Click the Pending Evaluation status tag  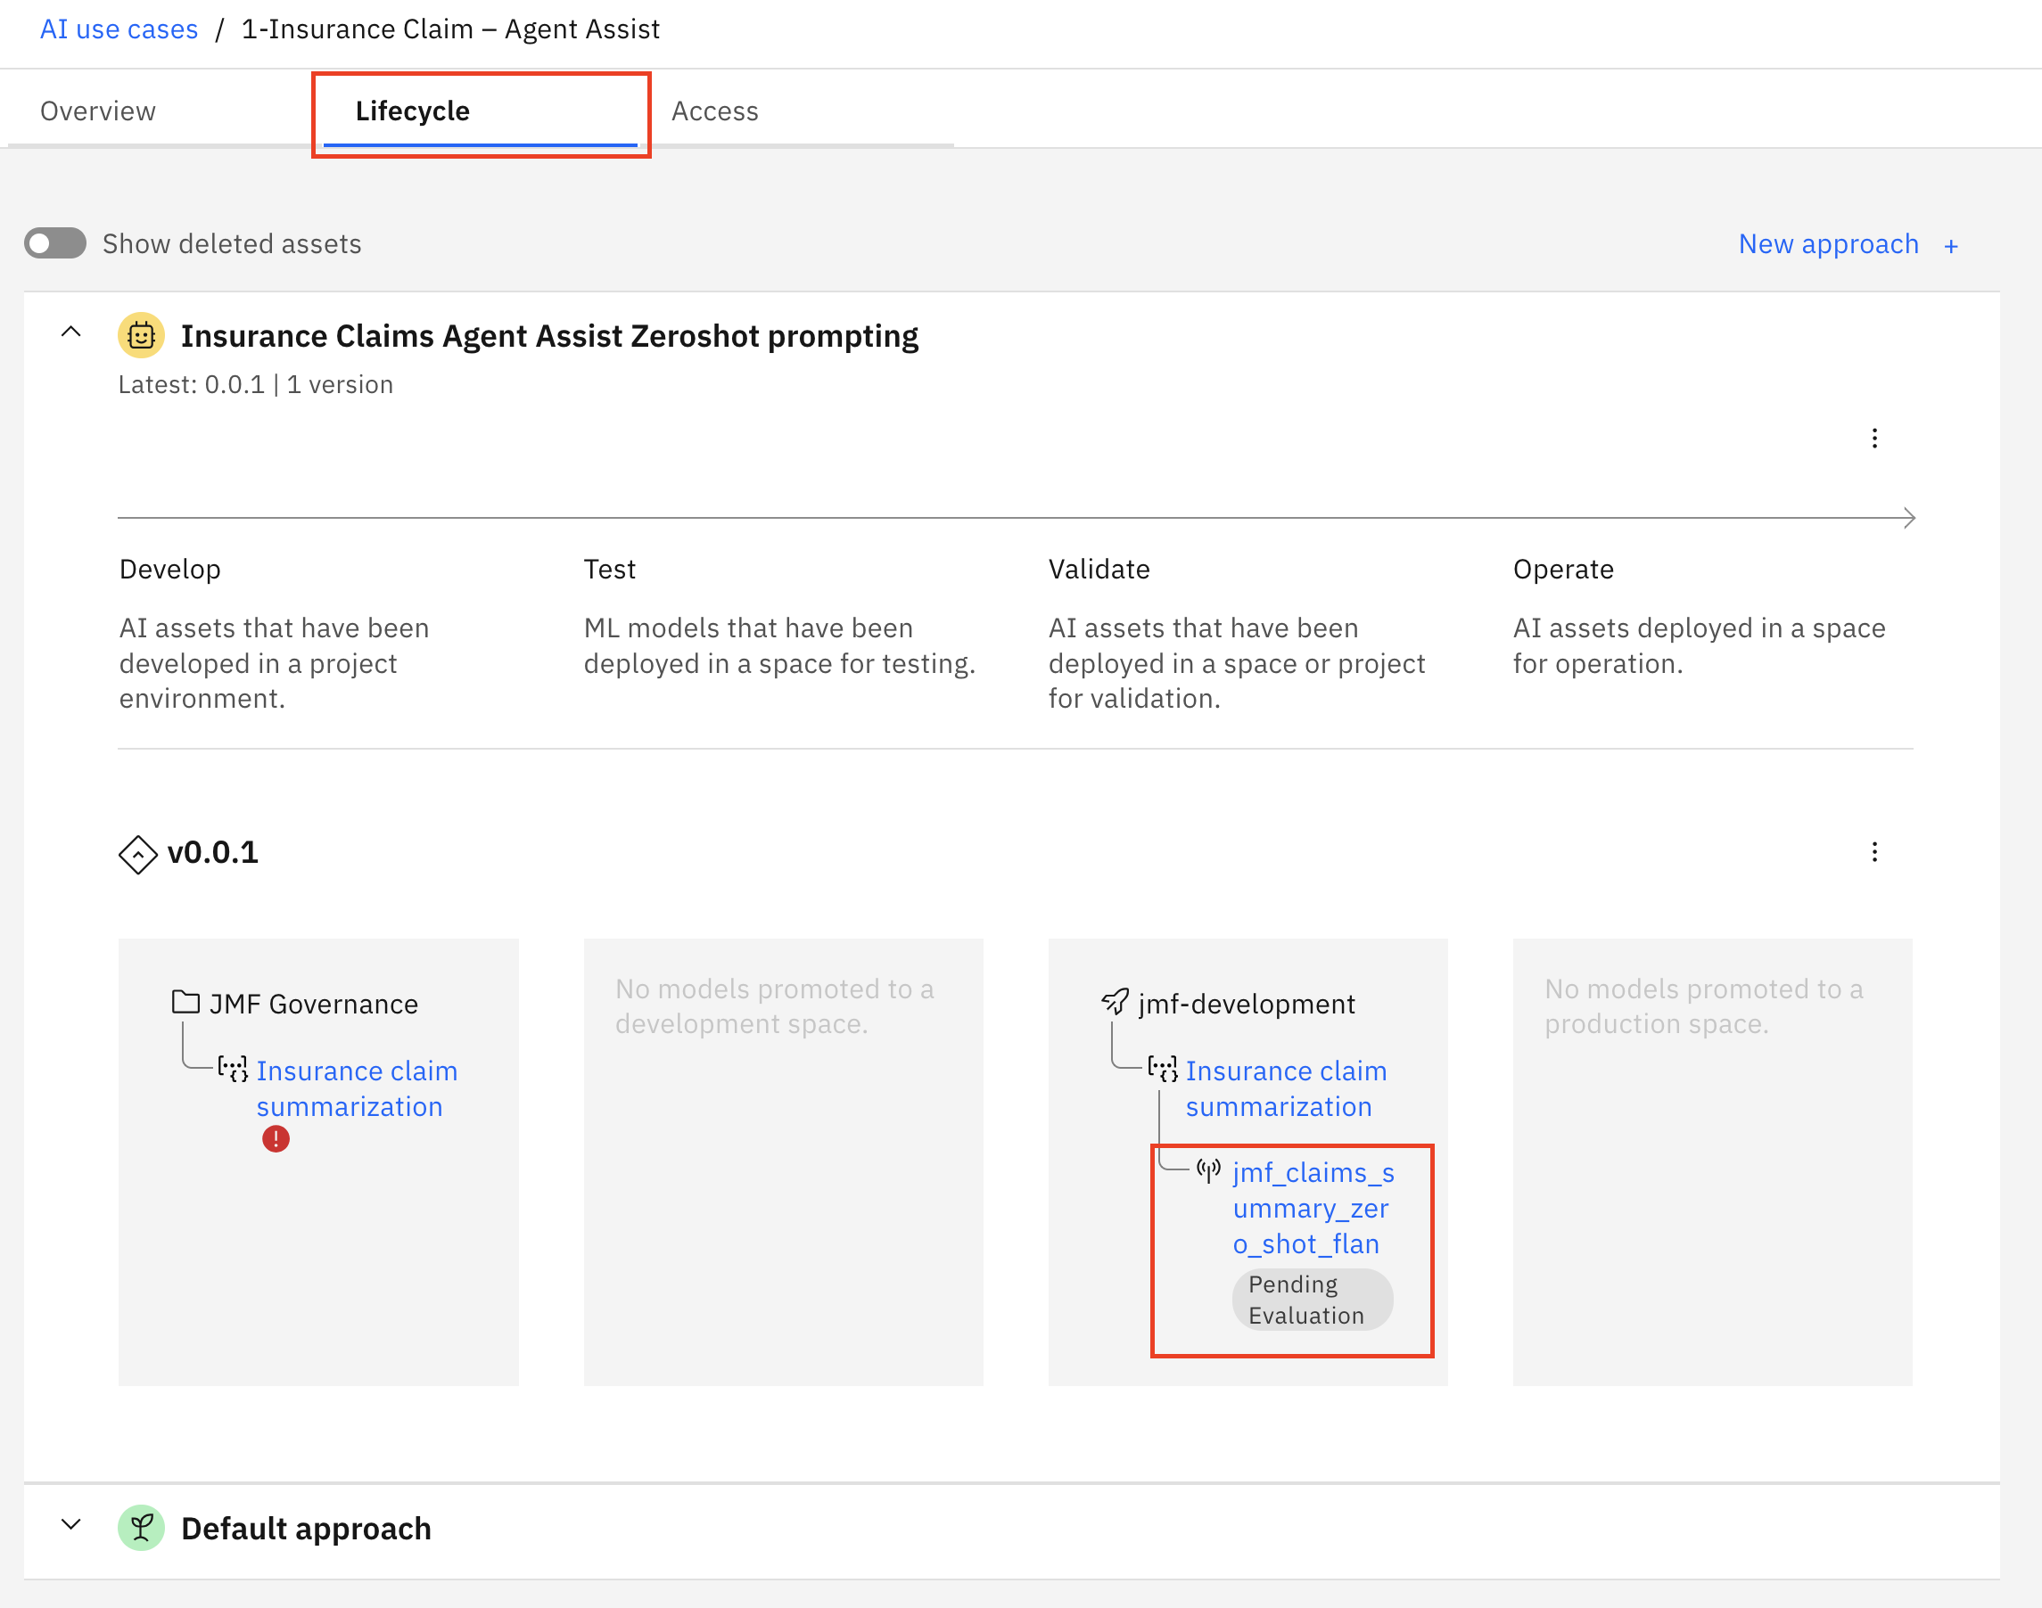[x=1312, y=1300]
